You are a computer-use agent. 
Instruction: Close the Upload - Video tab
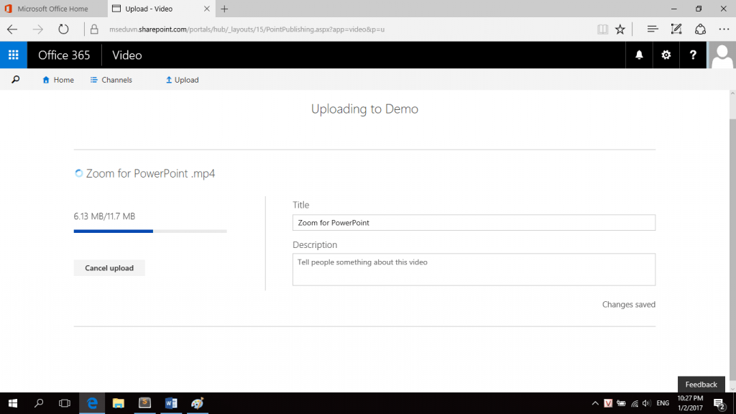point(206,9)
